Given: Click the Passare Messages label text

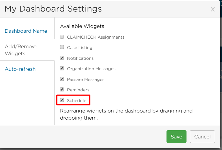Looking at the screenshot, I should click(x=86, y=80).
